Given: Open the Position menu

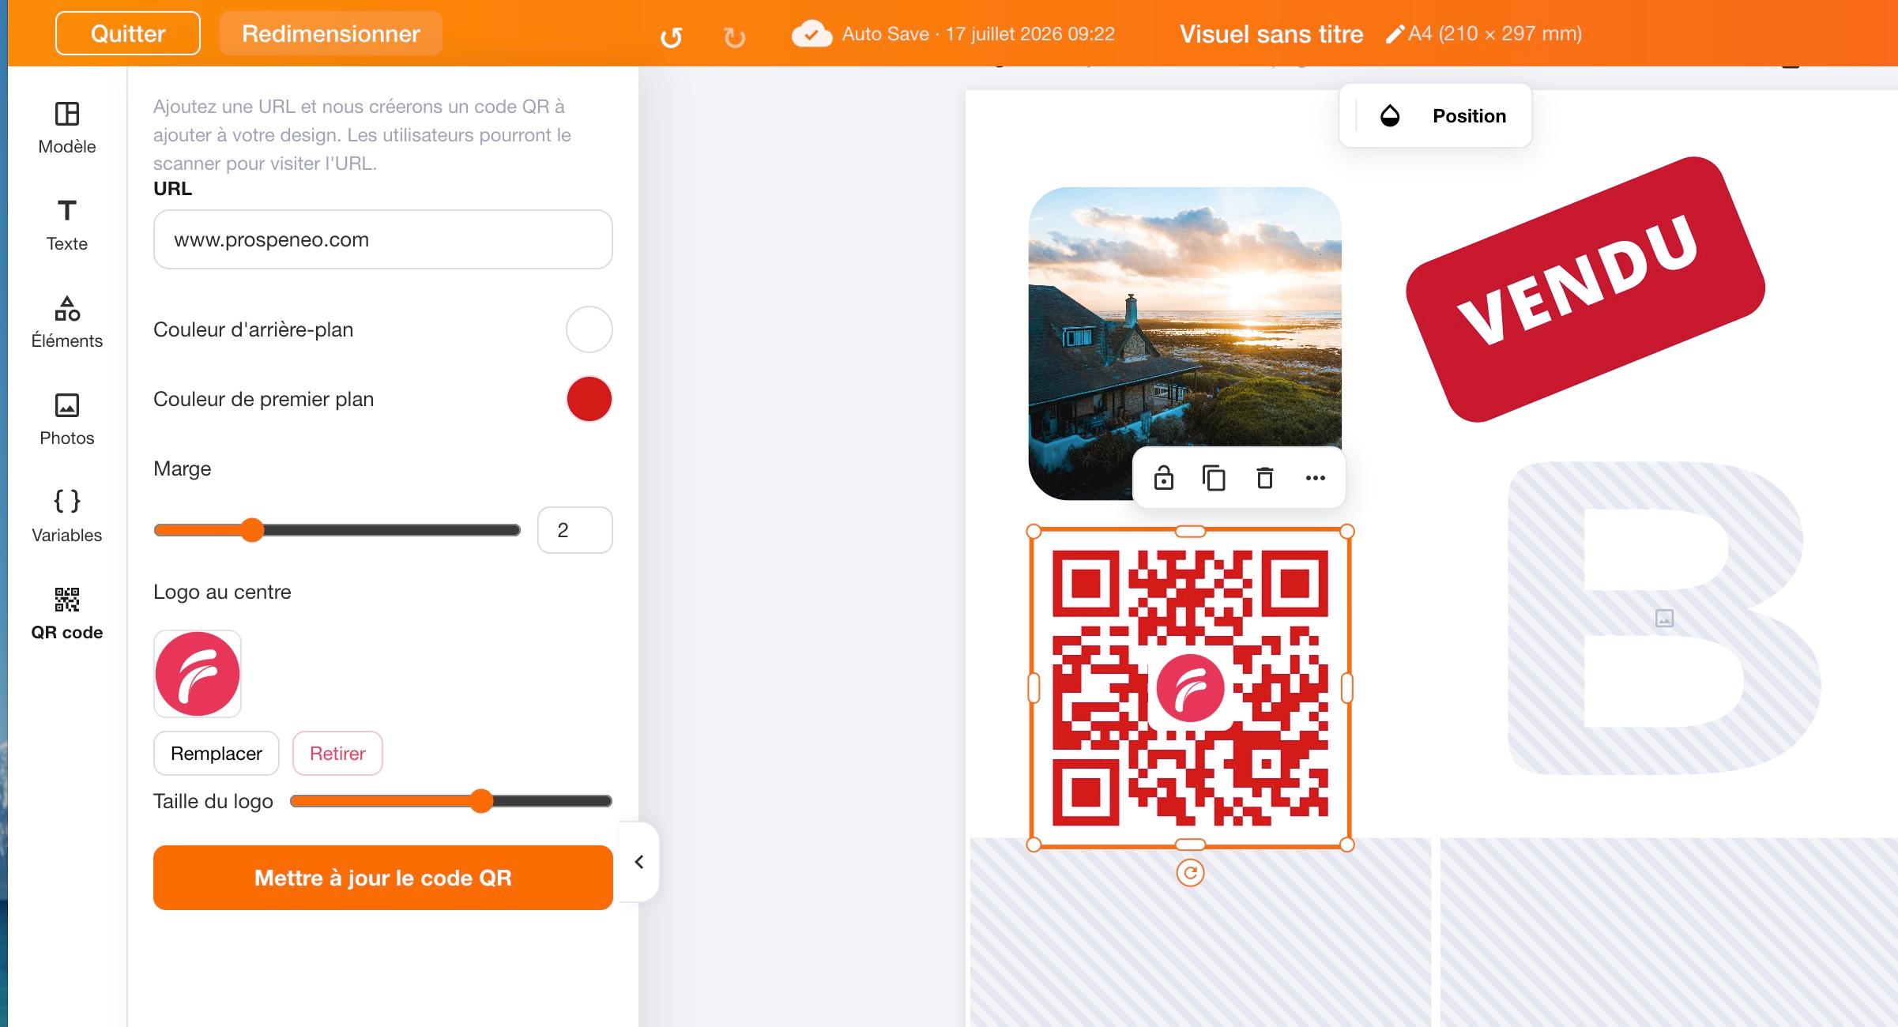Looking at the screenshot, I should tap(1470, 116).
